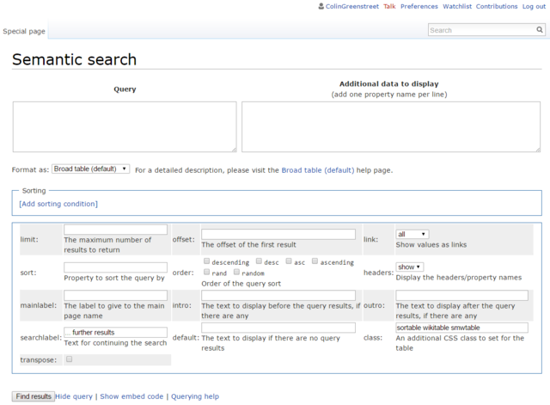
Task: Open the headers show dropdown
Action: click(x=409, y=267)
